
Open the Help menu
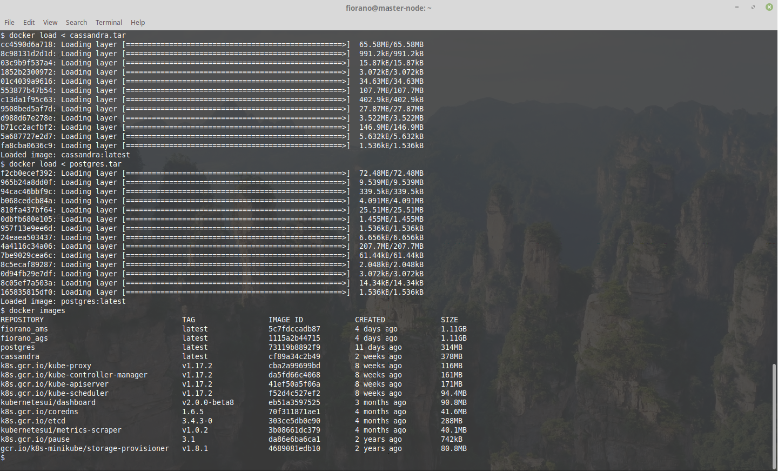click(x=138, y=22)
